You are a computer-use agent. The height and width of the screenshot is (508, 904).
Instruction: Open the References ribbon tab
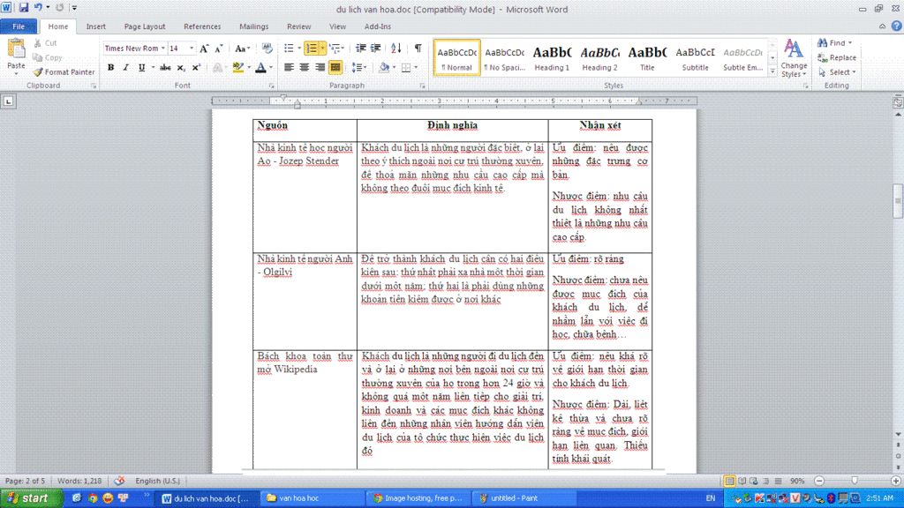(202, 26)
